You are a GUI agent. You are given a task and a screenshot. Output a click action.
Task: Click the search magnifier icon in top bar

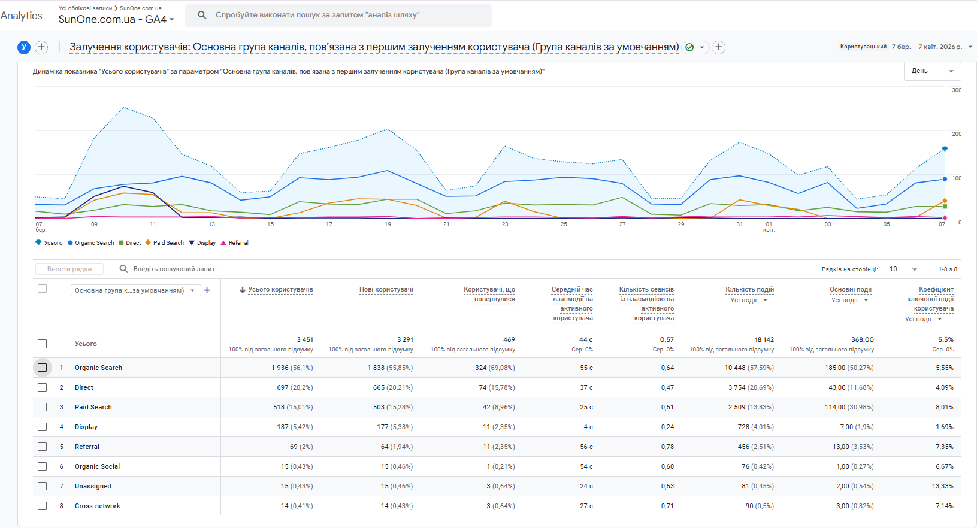pyautogui.click(x=202, y=15)
